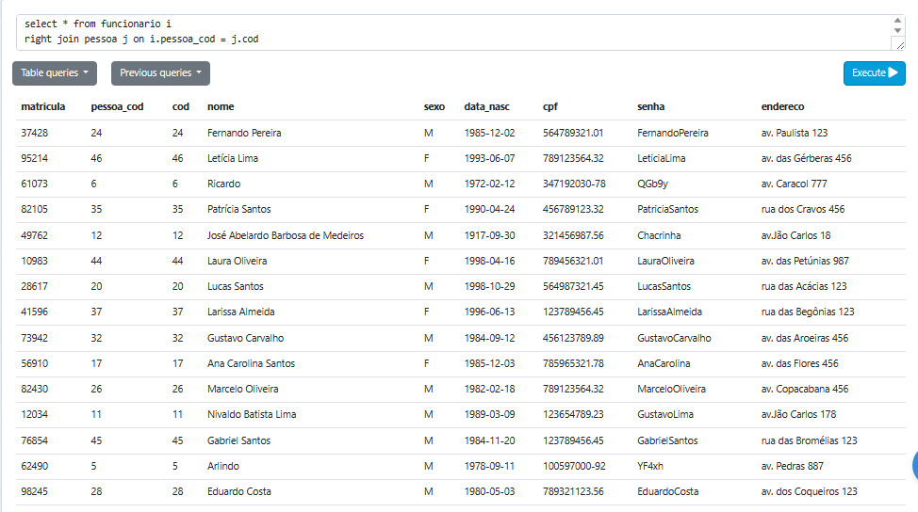Click the sexo column header

click(434, 106)
